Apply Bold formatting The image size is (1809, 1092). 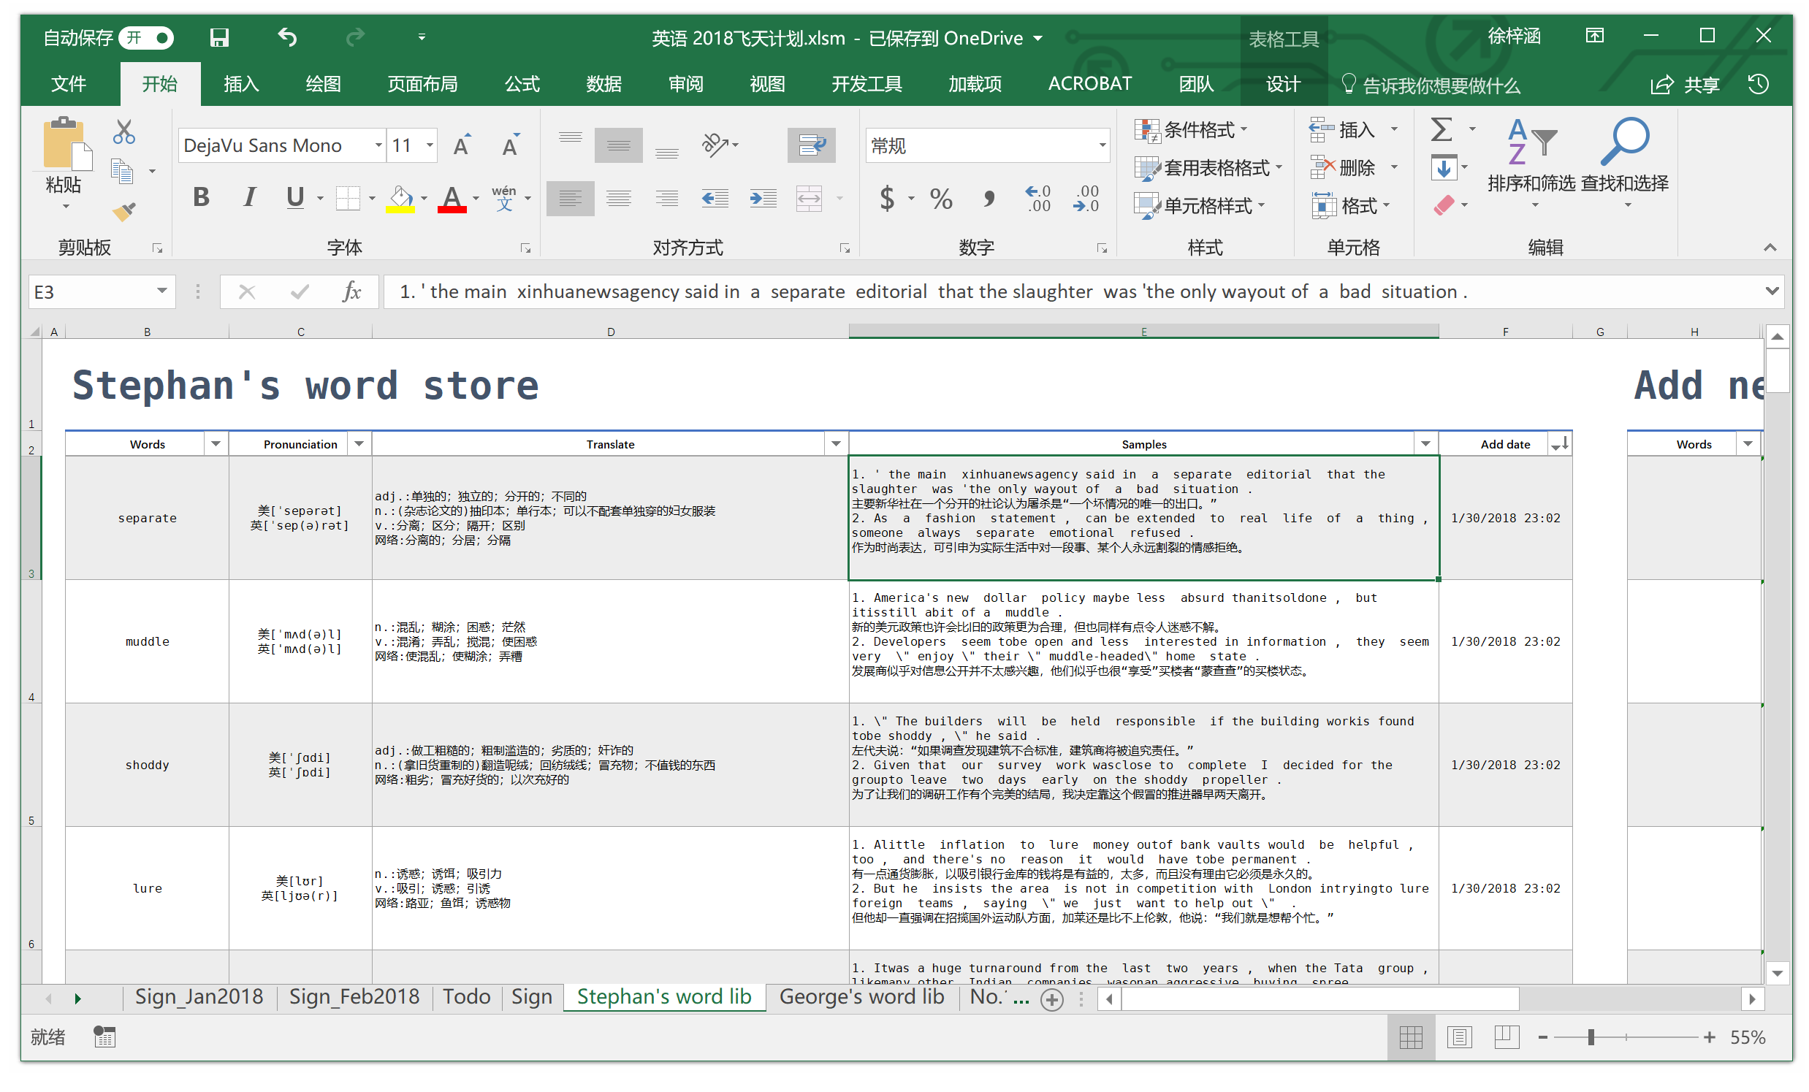click(200, 197)
